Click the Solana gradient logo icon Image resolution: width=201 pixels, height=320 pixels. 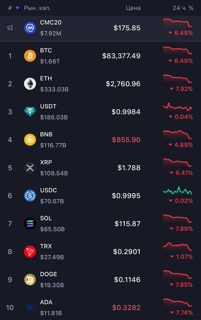(30, 223)
